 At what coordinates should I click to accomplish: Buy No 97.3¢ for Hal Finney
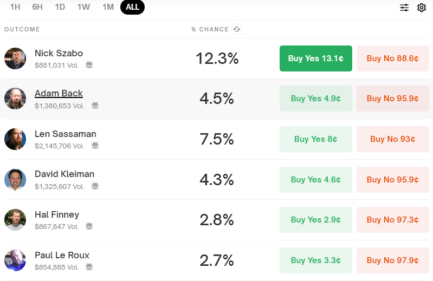pyautogui.click(x=393, y=220)
